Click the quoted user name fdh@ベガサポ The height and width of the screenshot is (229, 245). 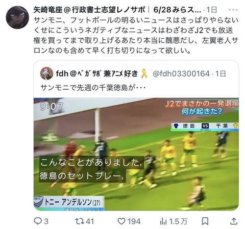tap(96, 74)
